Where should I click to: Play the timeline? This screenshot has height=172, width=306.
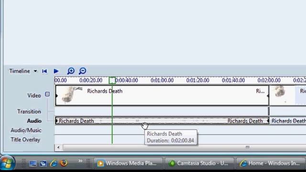click(56, 71)
